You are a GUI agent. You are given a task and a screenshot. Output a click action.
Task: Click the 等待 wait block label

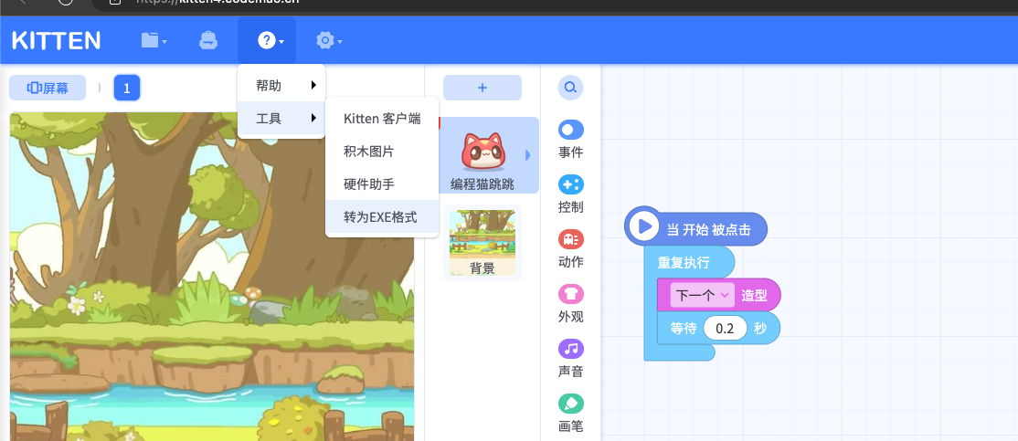[x=683, y=329]
